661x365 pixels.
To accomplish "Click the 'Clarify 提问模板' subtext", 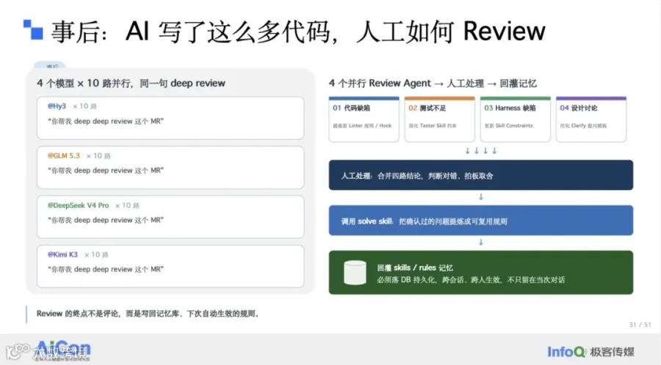I will 583,126.
